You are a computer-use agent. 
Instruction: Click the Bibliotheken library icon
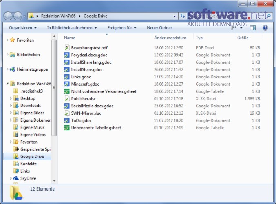coord(12,55)
